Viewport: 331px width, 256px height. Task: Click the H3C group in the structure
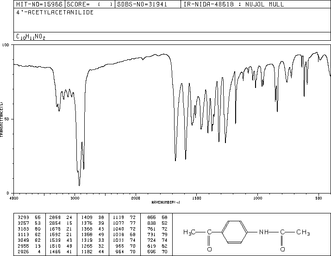click(x=189, y=232)
